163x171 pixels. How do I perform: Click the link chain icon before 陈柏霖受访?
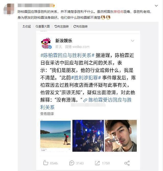(85, 100)
